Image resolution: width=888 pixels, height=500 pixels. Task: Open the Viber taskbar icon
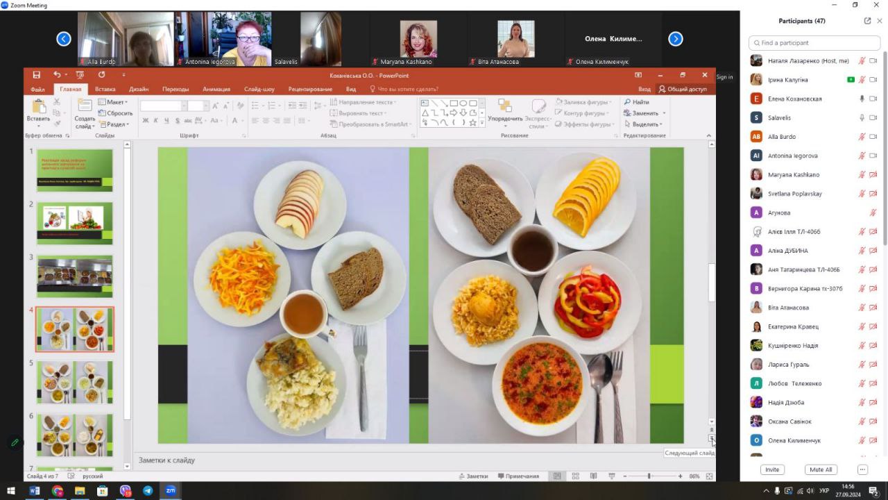tap(125, 491)
